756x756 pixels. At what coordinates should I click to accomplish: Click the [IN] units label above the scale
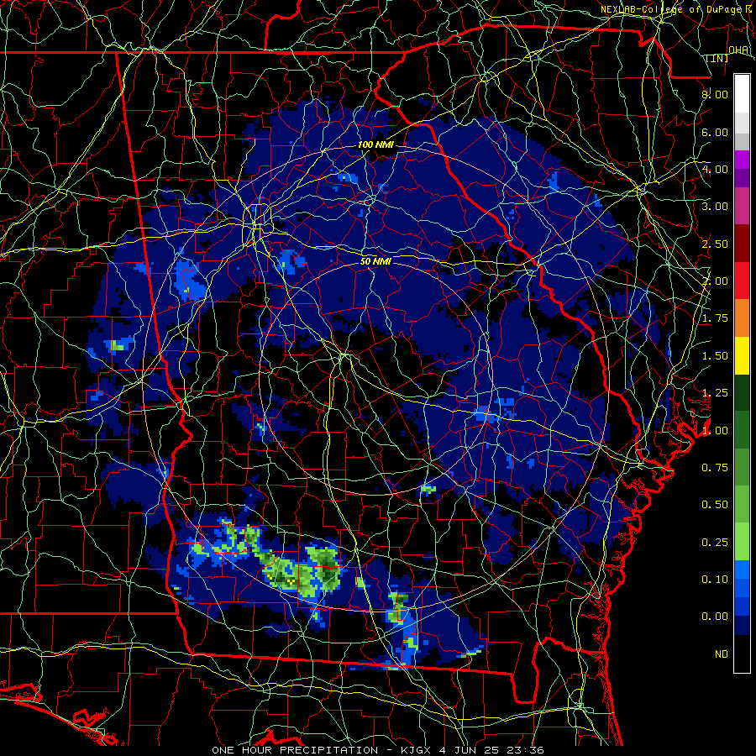tap(717, 58)
